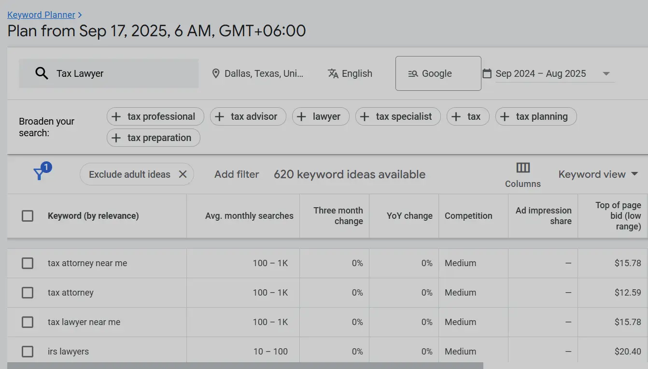Follow the Keyword Planner breadcrumb link
This screenshot has width=648, height=369.
pos(42,14)
